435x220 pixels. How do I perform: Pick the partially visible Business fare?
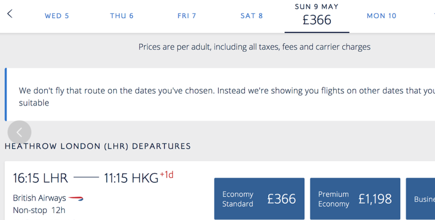(421, 199)
